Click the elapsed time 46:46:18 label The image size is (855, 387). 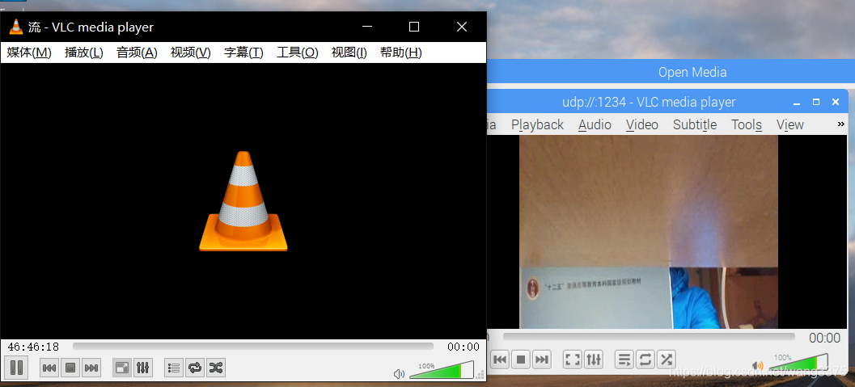(33, 347)
